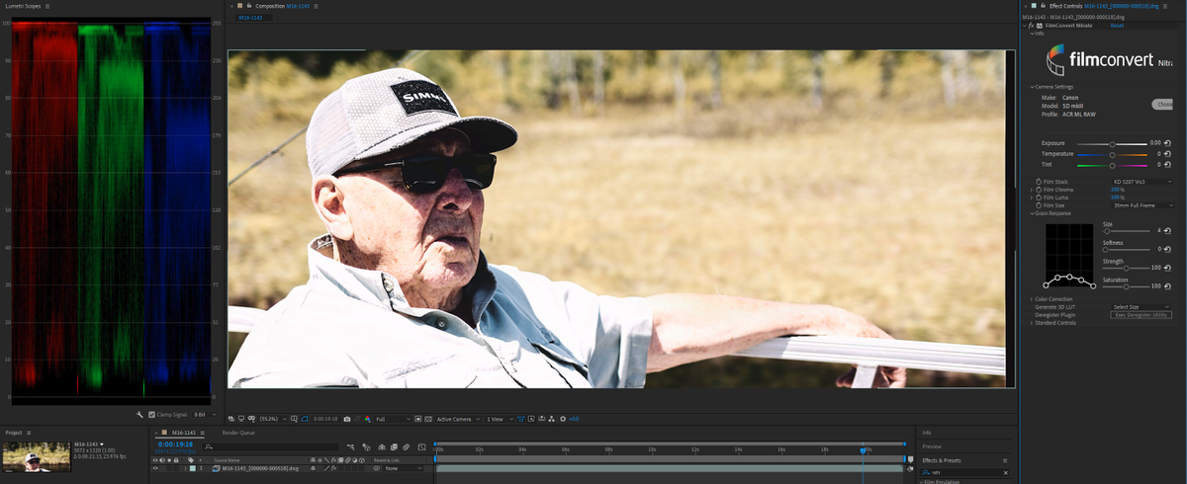Collapse the Camera Settings section
This screenshot has height=484, width=1187.
[x=1031, y=87]
